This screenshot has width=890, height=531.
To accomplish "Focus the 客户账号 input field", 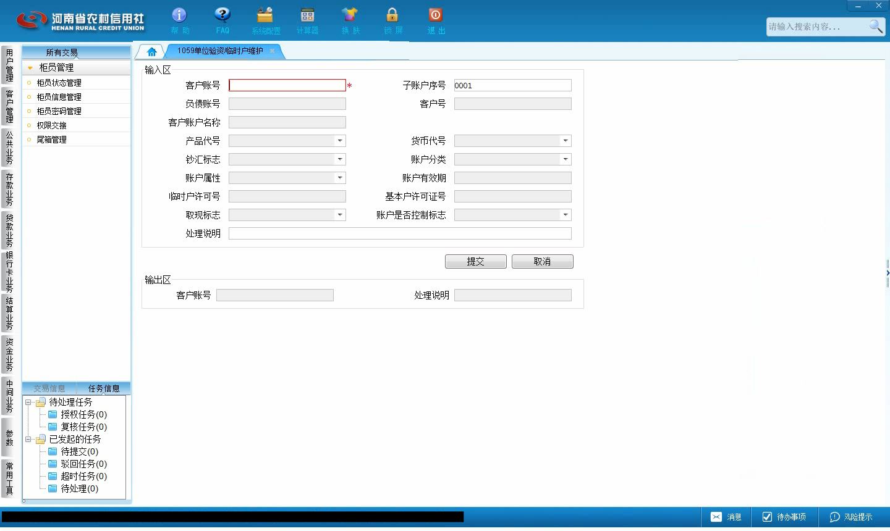I will 287,85.
